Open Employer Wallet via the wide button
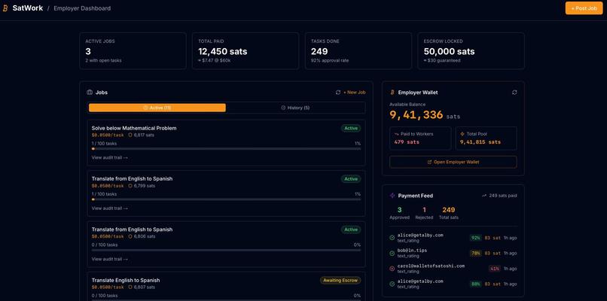The image size is (607, 301). click(453, 162)
